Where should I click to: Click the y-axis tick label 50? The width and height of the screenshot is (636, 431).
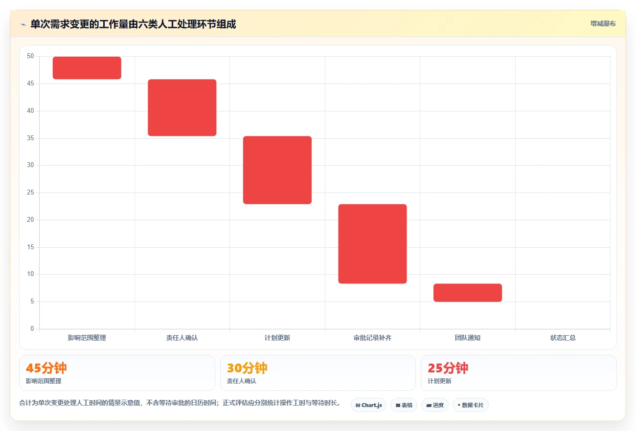(30, 56)
